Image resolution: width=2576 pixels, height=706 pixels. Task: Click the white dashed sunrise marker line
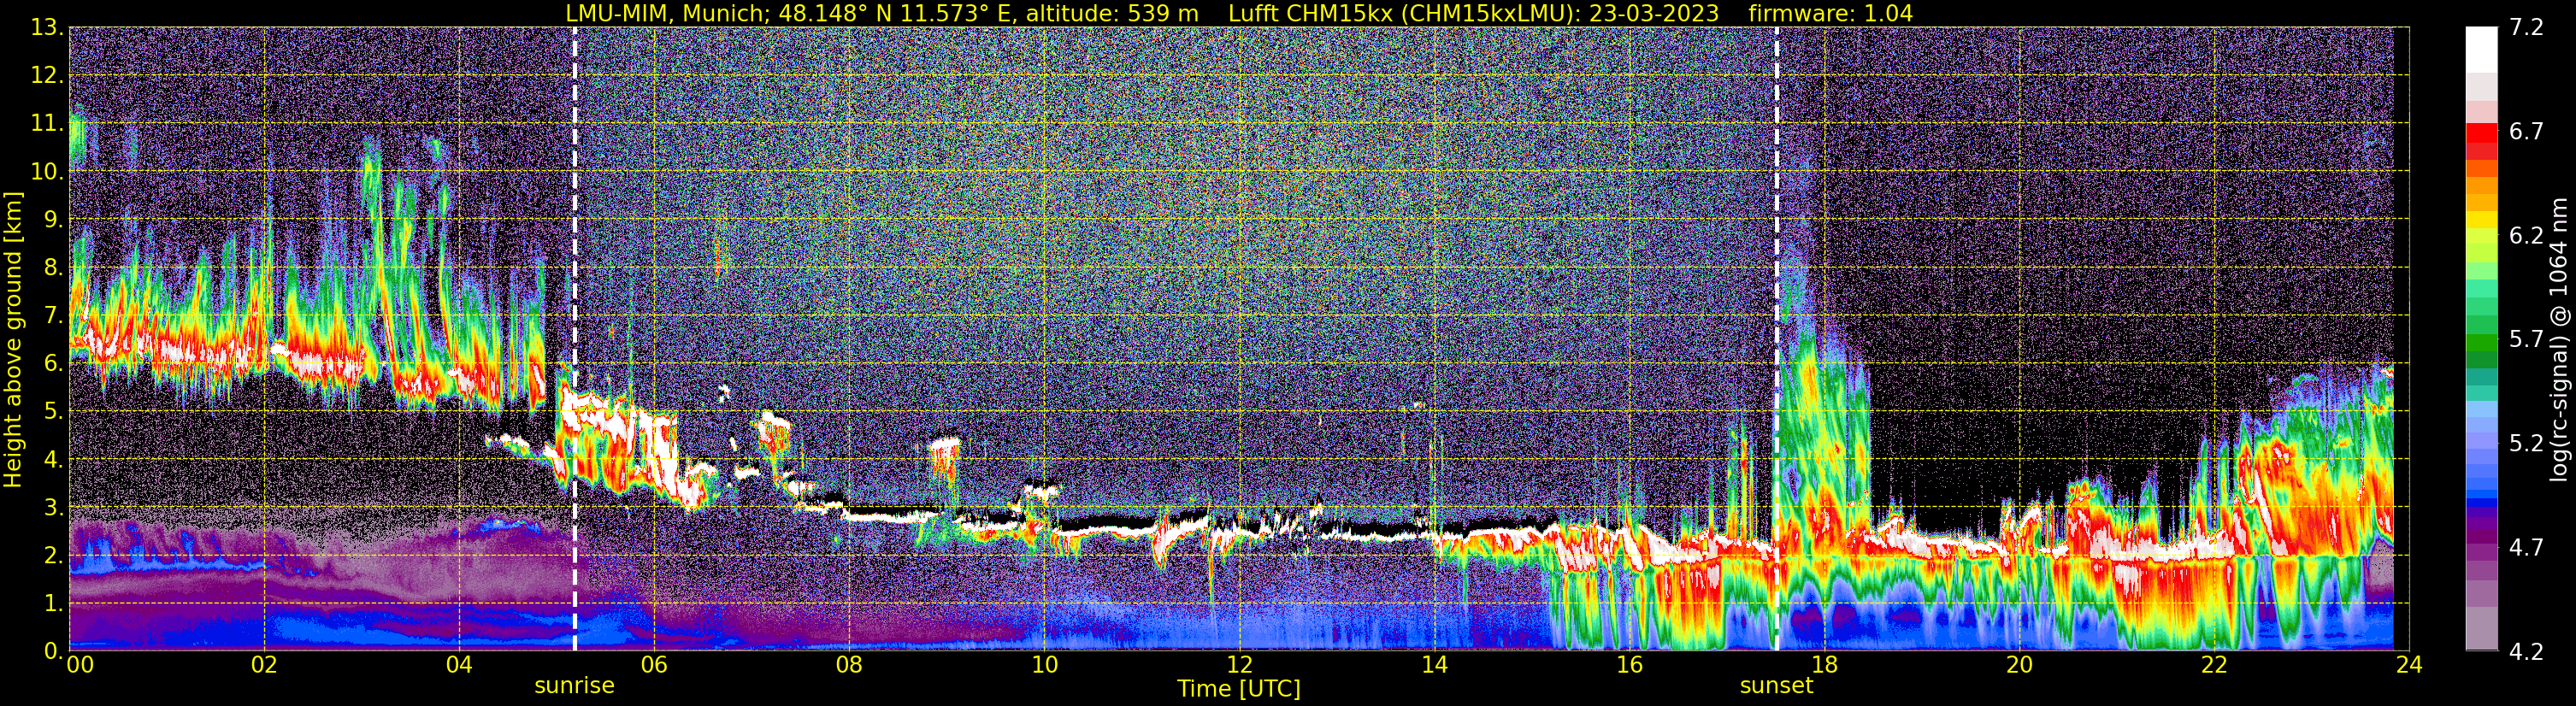tap(575, 339)
